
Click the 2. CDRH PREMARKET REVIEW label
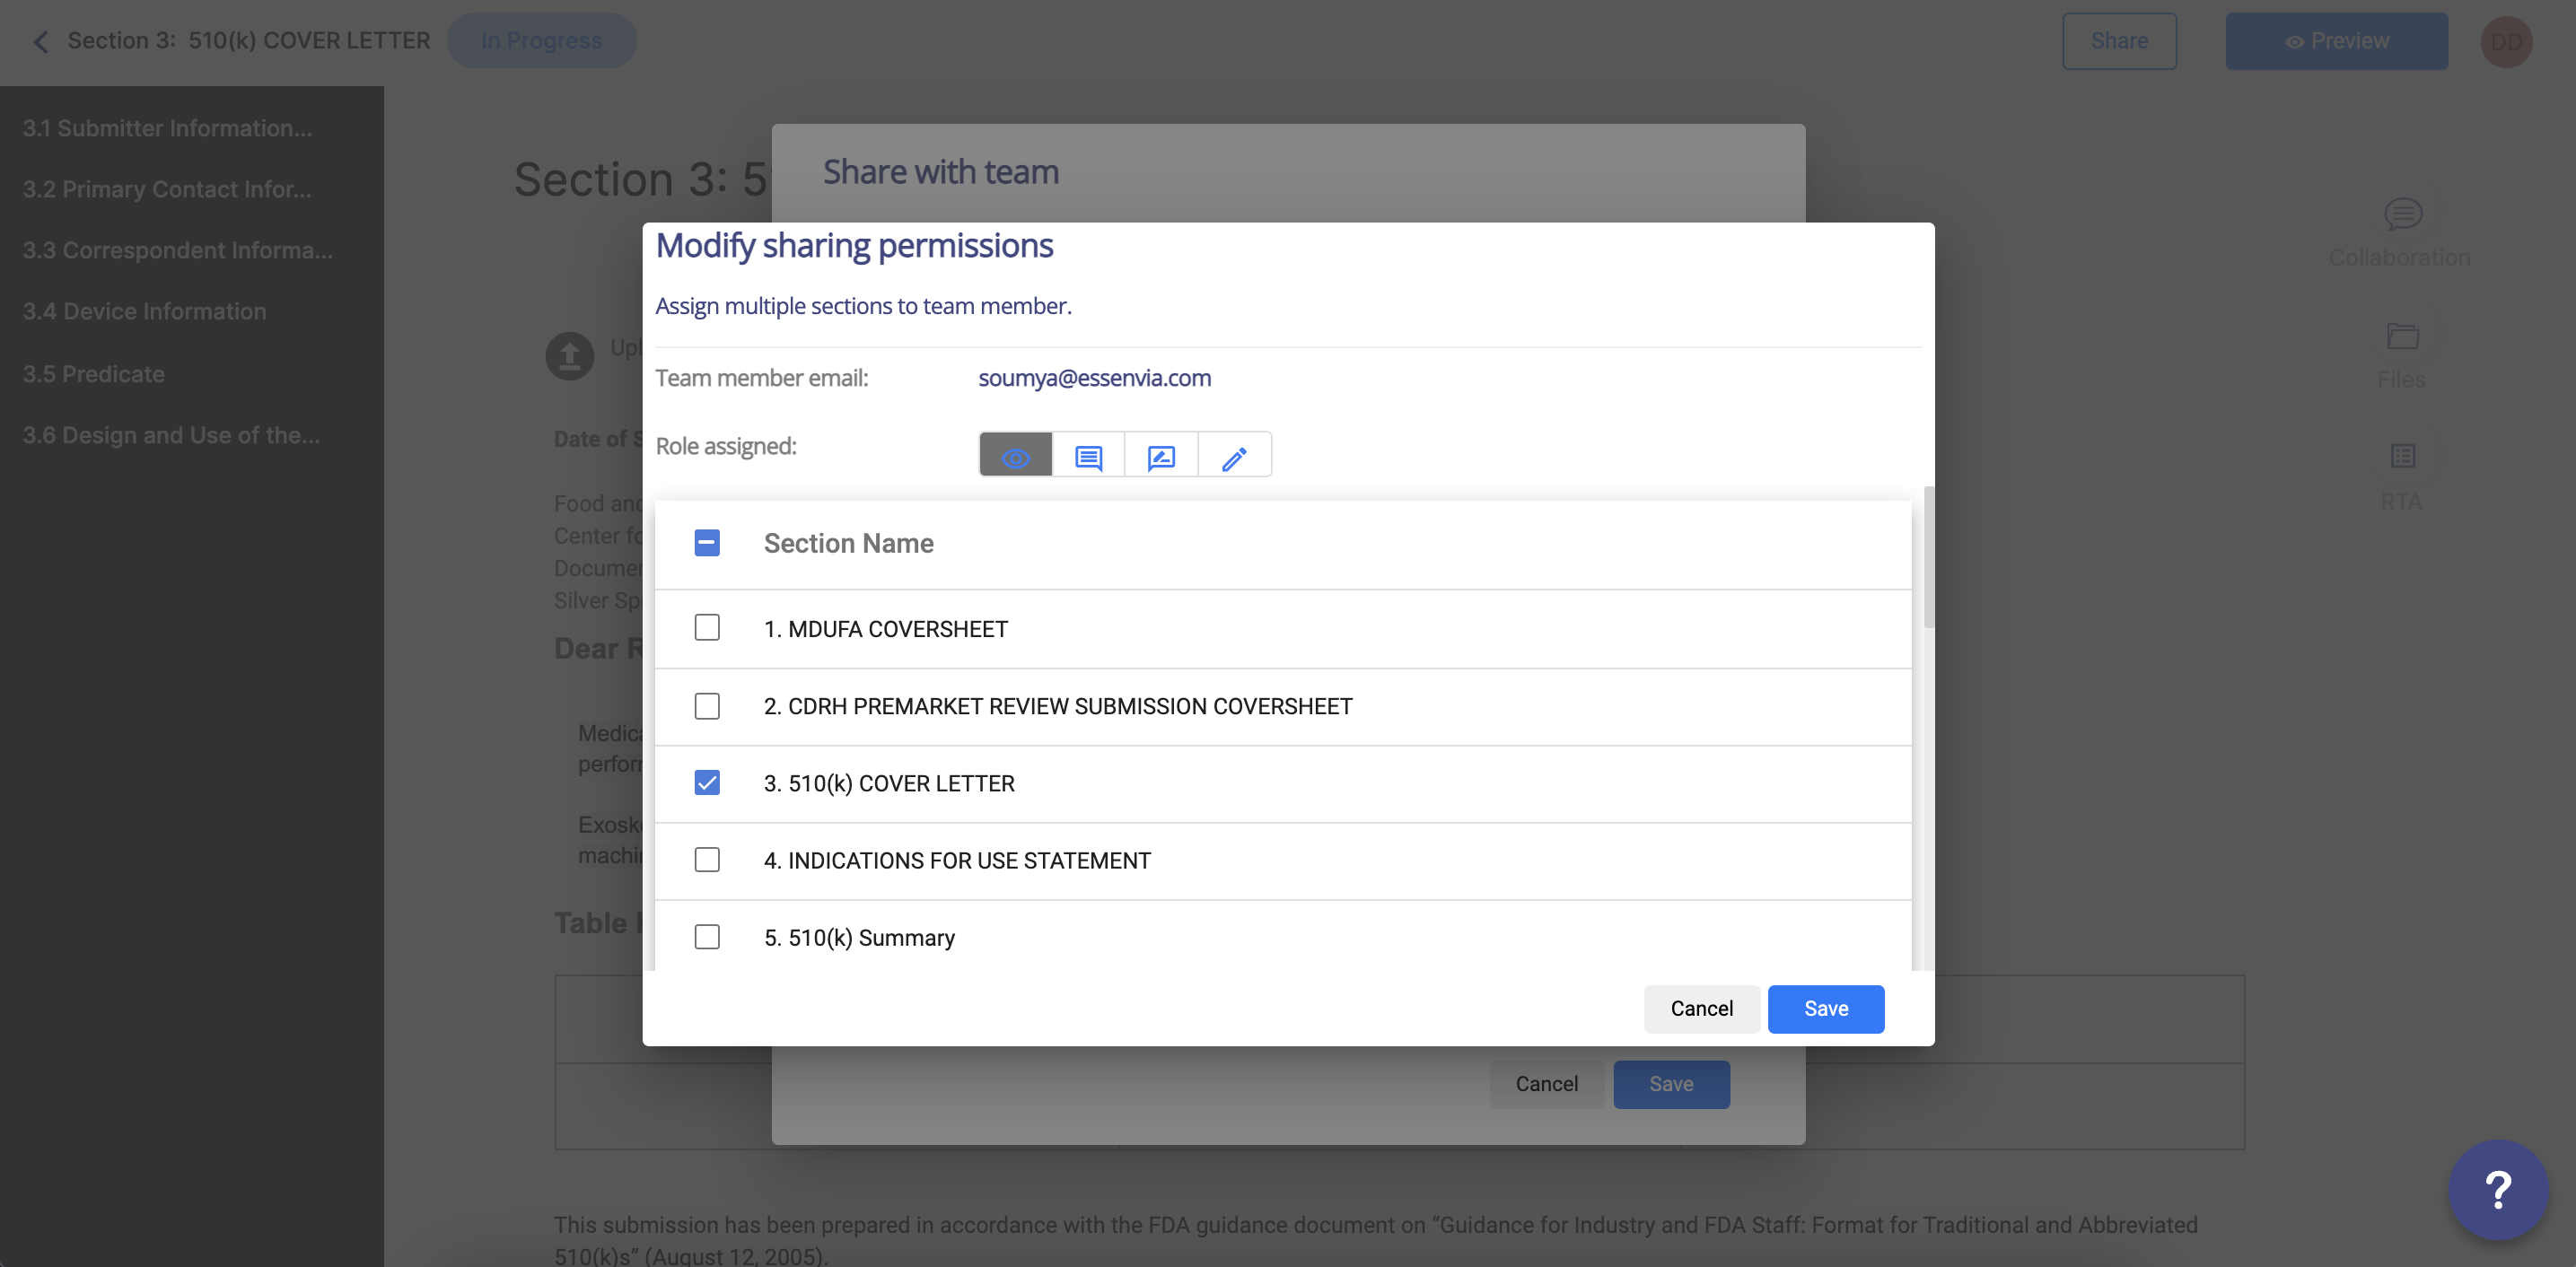1058,706
